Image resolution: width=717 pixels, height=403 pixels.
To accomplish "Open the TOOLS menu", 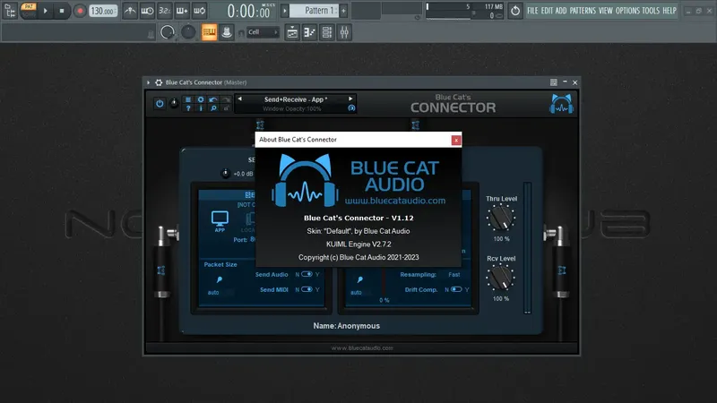I will (x=651, y=11).
